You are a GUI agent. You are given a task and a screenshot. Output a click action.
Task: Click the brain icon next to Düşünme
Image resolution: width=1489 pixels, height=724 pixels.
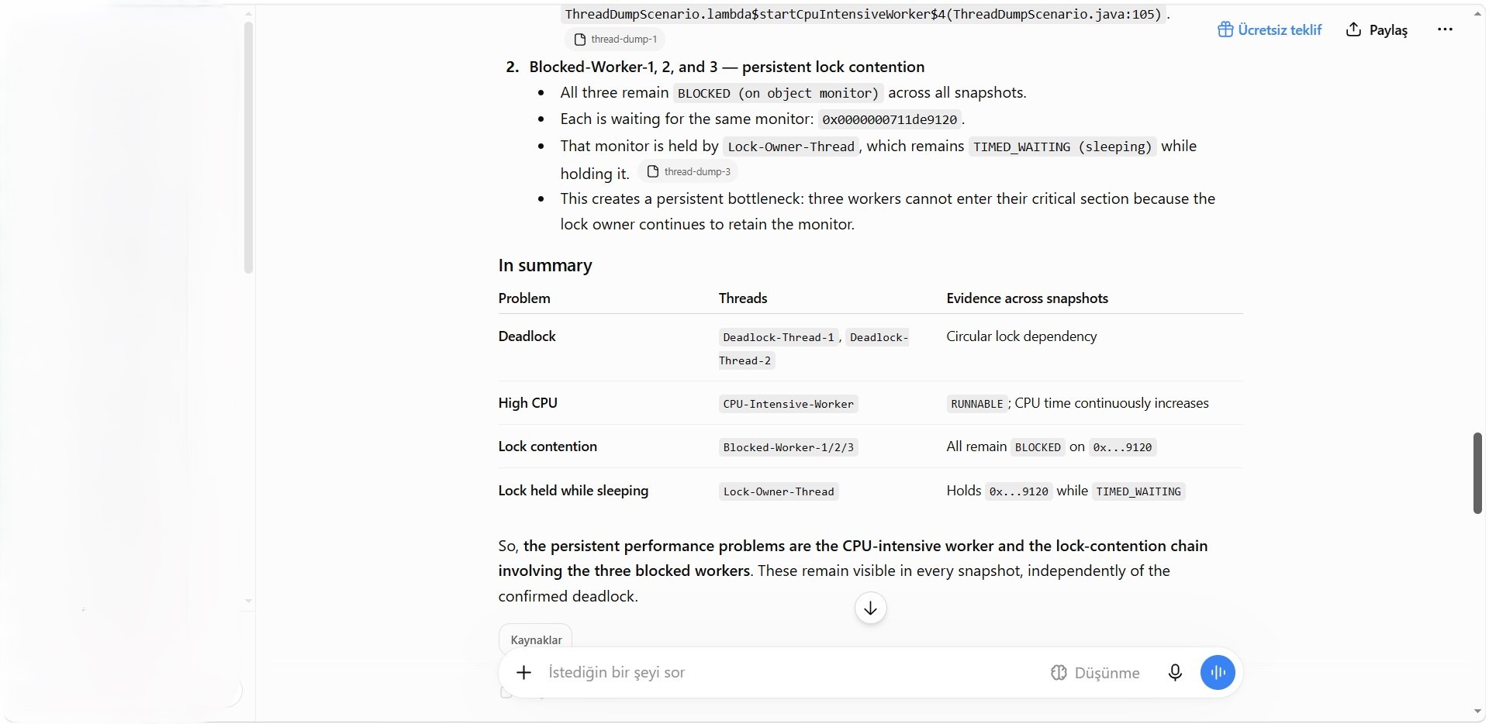pos(1059,673)
